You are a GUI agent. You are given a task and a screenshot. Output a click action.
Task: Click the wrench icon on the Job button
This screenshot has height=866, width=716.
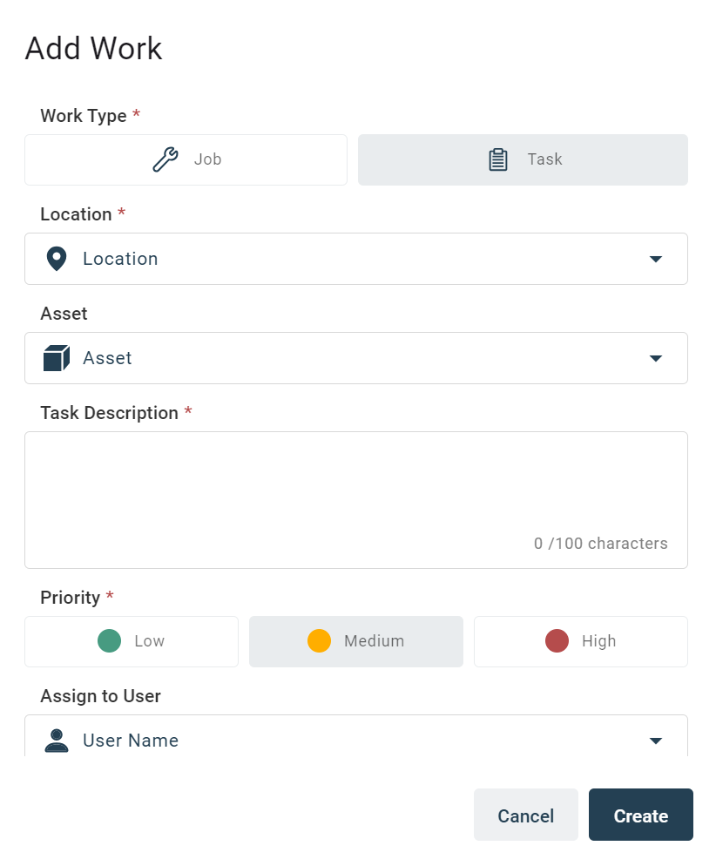pos(164,159)
